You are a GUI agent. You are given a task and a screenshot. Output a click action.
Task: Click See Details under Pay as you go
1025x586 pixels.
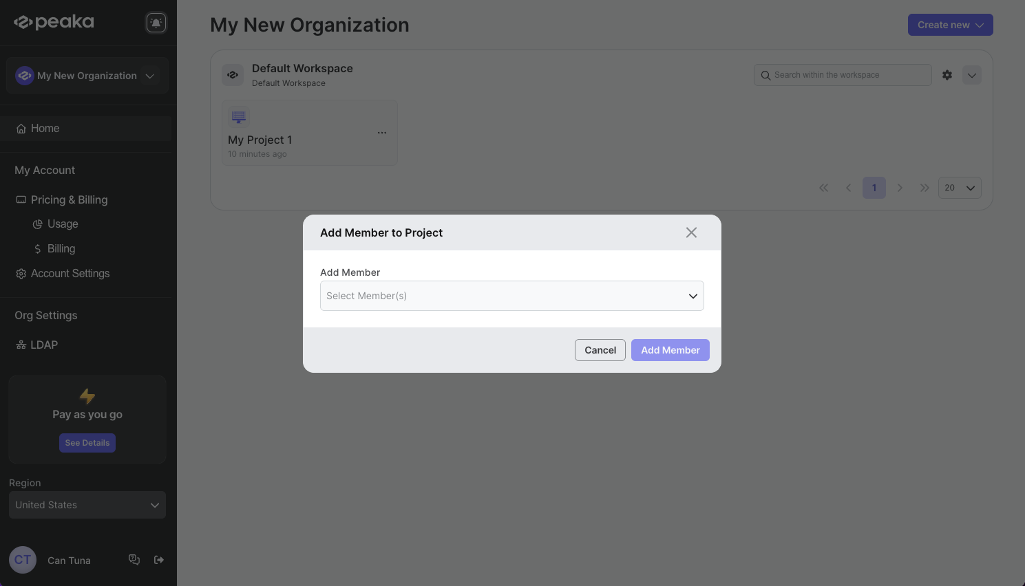click(x=87, y=442)
